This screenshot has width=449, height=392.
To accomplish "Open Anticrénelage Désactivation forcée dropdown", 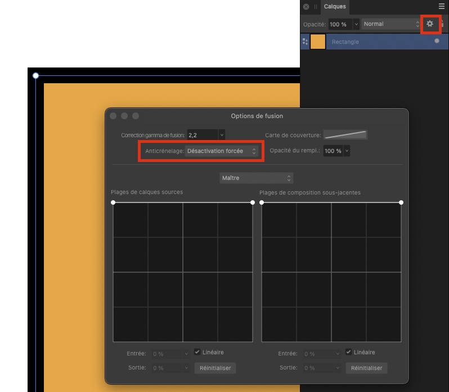I will point(221,151).
